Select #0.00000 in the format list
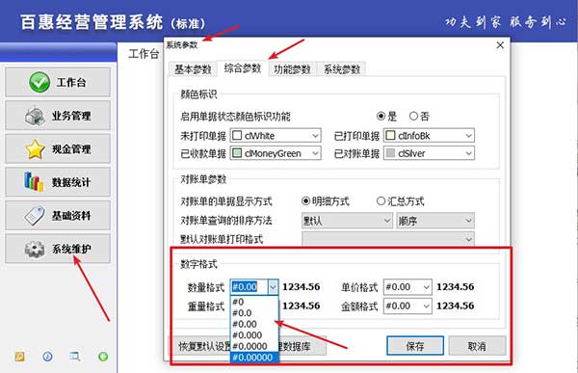Image resolution: width=578 pixels, height=373 pixels. (x=254, y=358)
